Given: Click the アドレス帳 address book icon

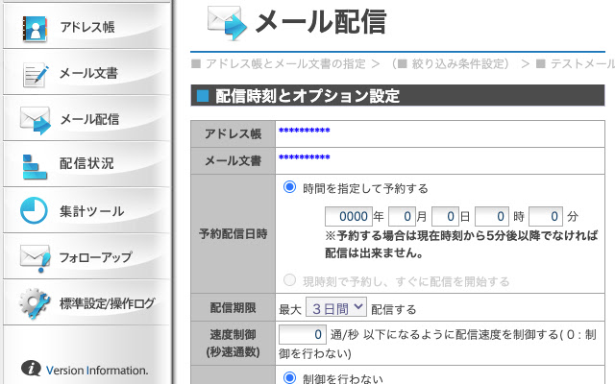Looking at the screenshot, I should pyautogui.click(x=35, y=28).
